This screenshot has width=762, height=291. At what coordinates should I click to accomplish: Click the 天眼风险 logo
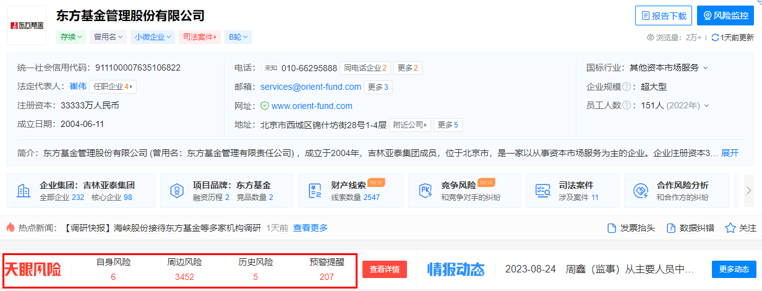tap(33, 270)
